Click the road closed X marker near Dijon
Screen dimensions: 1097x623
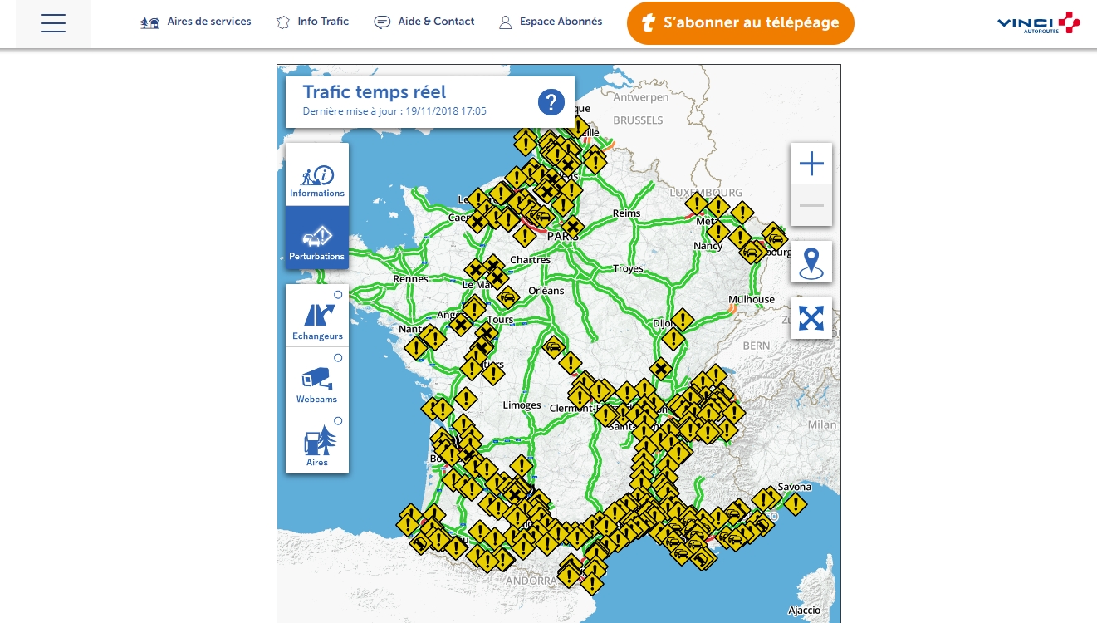[660, 368]
